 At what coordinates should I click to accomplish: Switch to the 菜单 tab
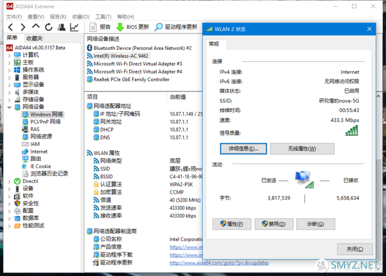(x=12, y=37)
